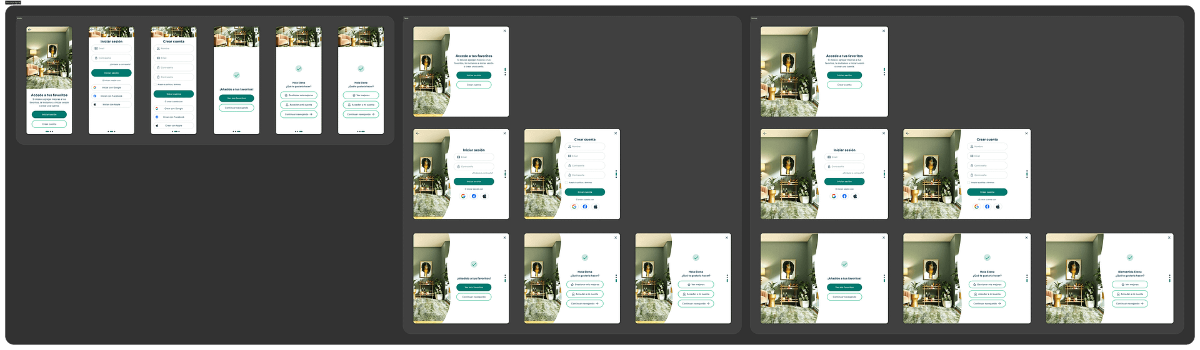This screenshot has height=350, width=1200.
Task: Click room photo on desktop Accede a tus favoritos card
Action: [x=789, y=72]
